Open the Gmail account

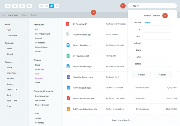click(9, 48)
